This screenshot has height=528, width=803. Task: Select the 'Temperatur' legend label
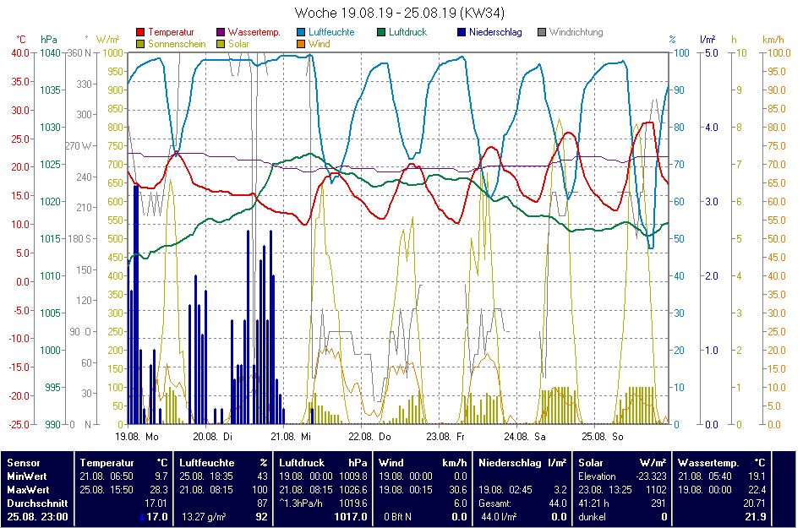point(171,32)
